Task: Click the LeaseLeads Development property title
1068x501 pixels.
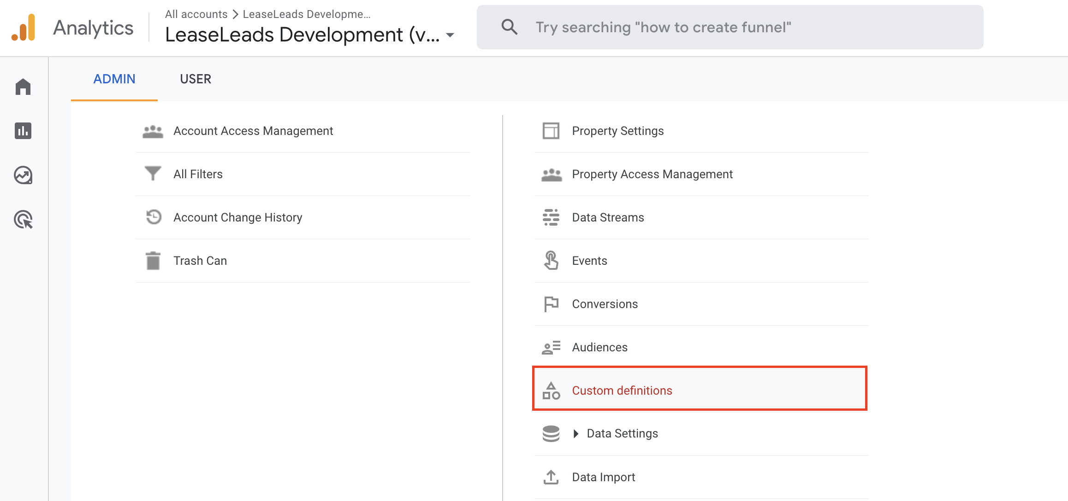Action: point(303,35)
